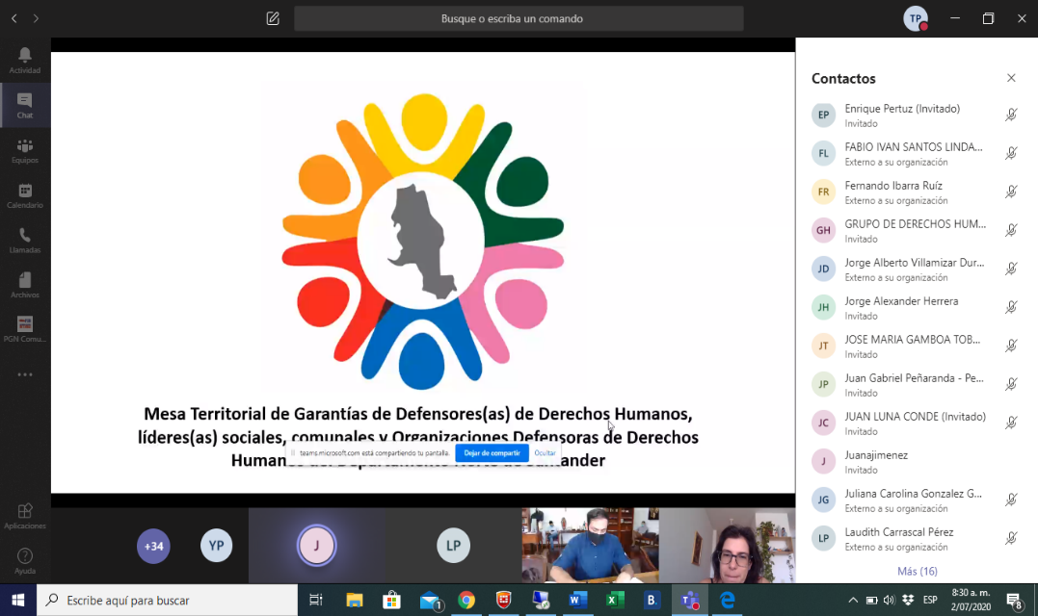The width and height of the screenshot is (1038, 616).
Task: Expand the Más (16) contacts list
Action: pos(917,571)
